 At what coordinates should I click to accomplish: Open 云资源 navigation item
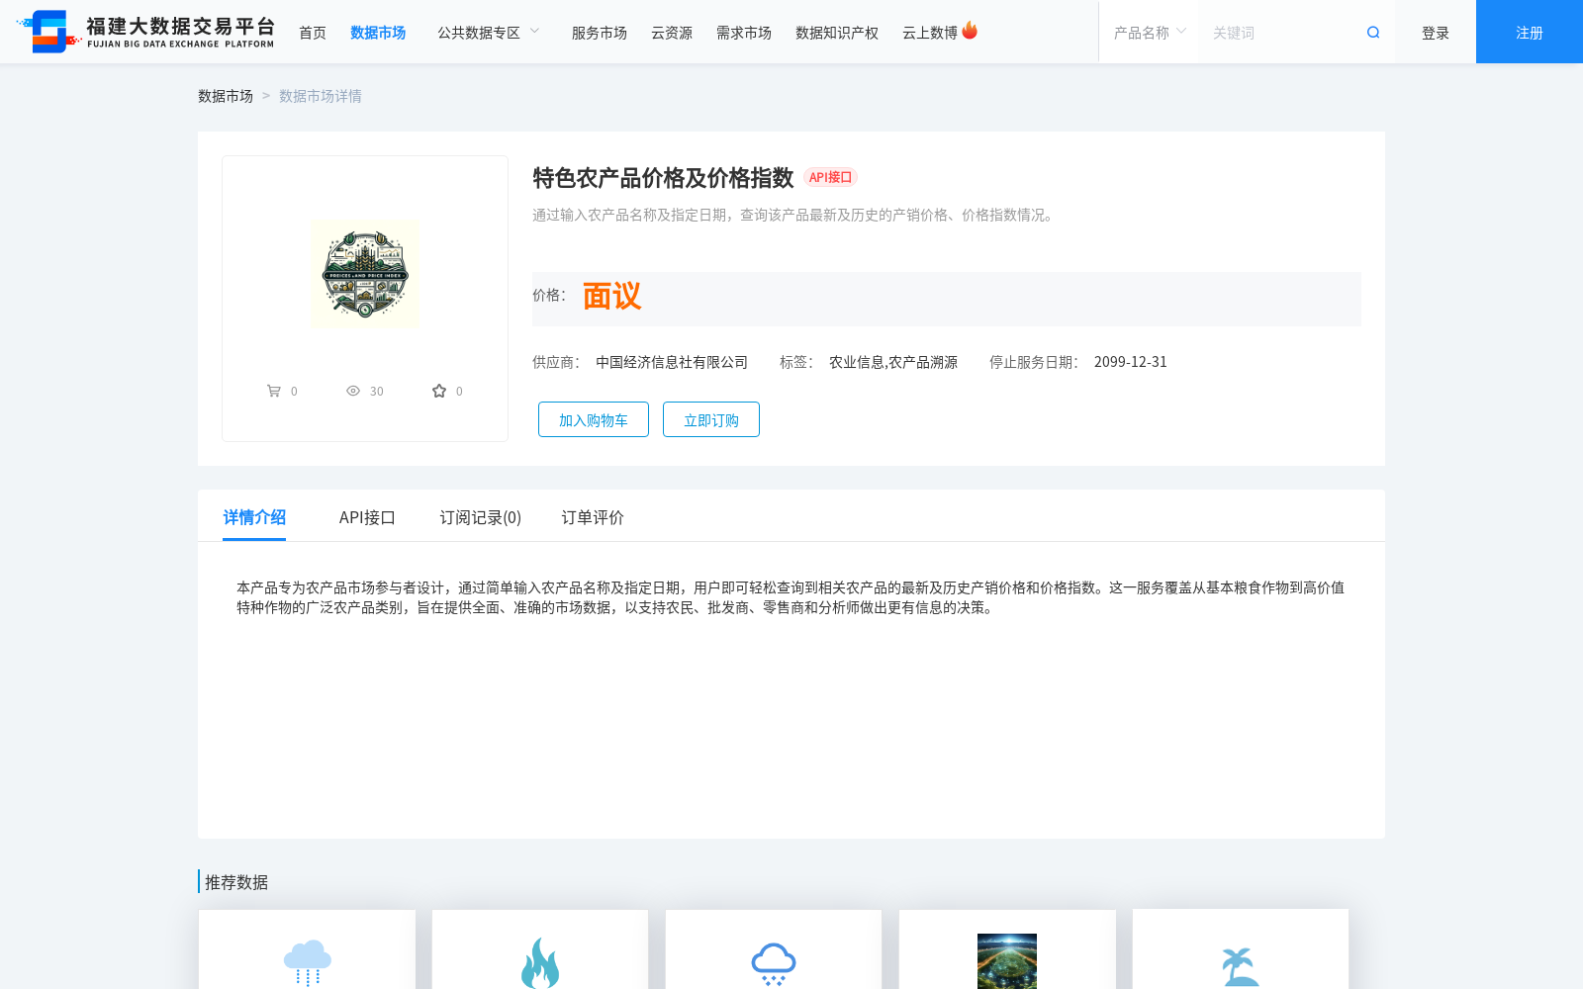point(672,33)
